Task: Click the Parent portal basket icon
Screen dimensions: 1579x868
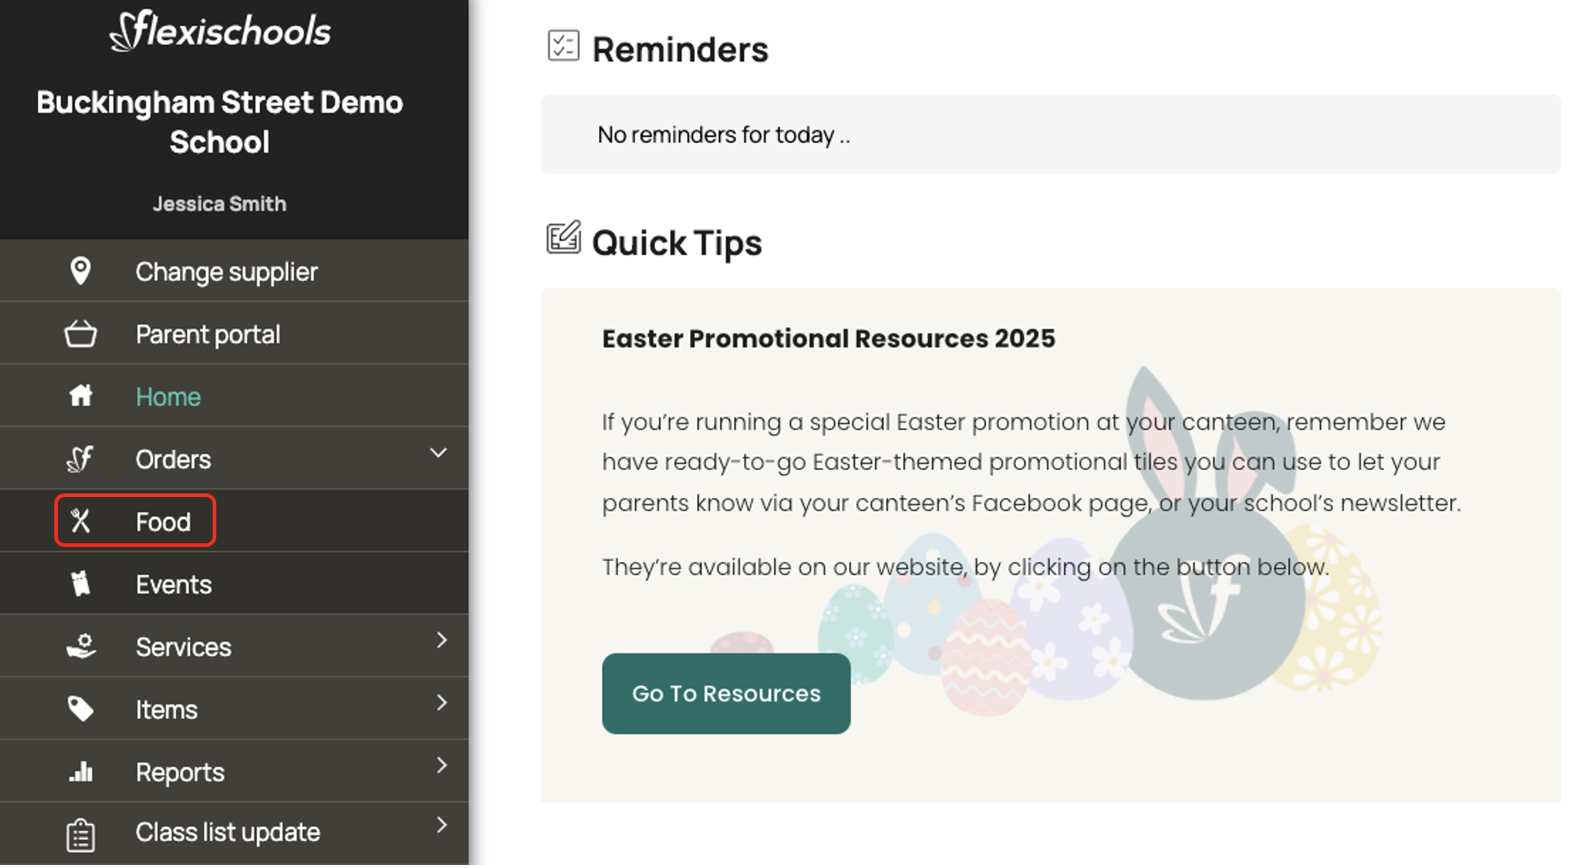Action: click(81, 334)
